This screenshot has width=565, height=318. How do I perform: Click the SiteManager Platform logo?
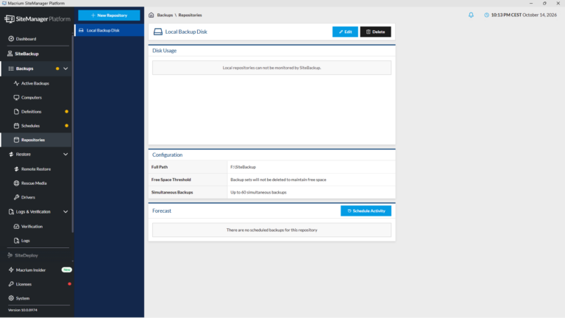coord(37,19)
